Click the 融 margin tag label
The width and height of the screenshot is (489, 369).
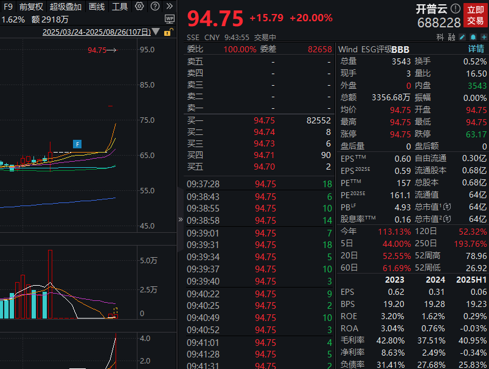(x=451, y=38)
